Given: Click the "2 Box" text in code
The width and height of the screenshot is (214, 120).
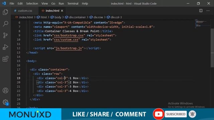Looking at the screenshot, I should 74,82.
